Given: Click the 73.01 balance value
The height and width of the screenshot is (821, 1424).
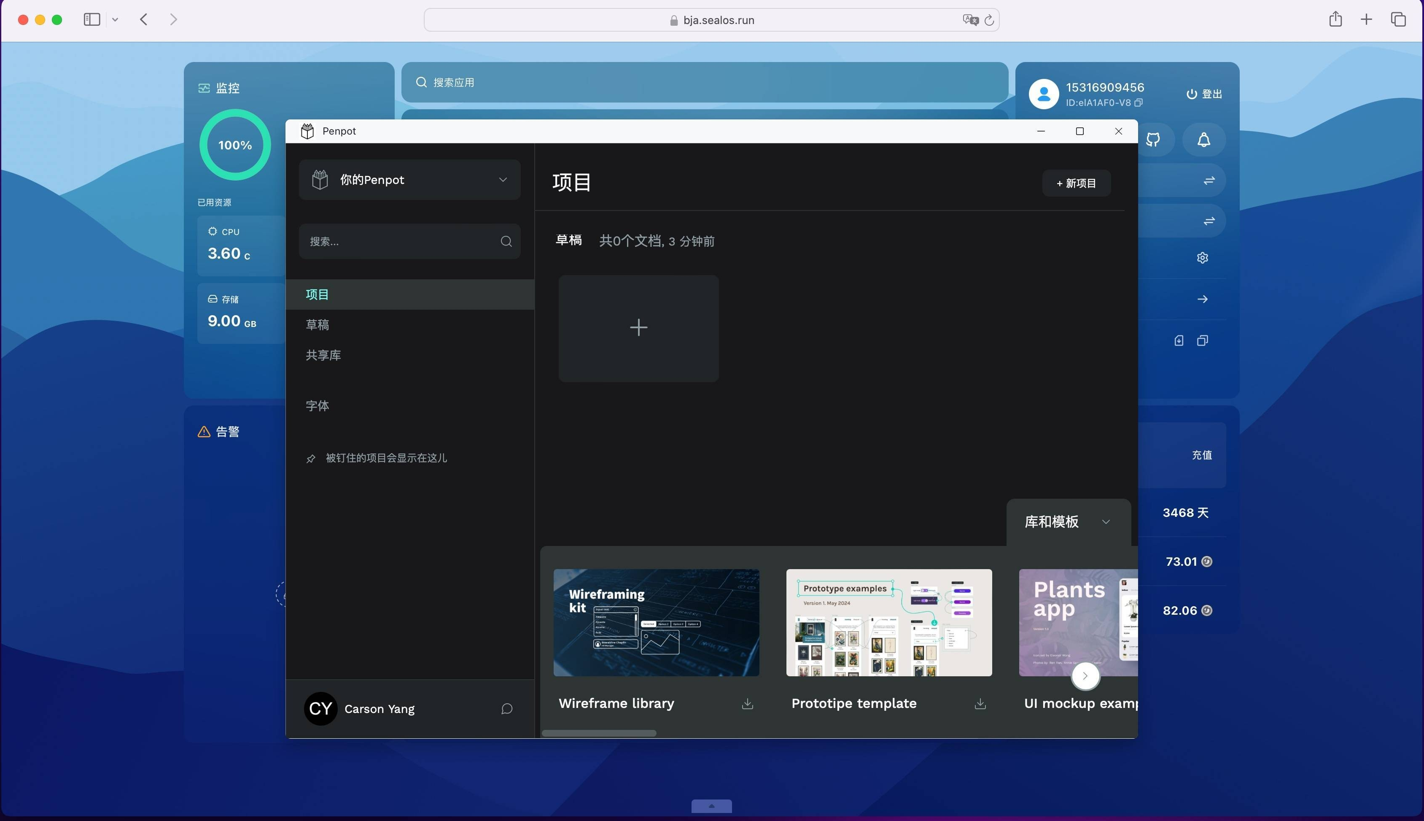Looking at the screenshot, I should point(1181,562).
